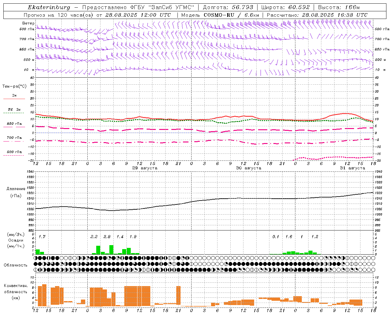The height and width of the screenshot is (313, 391).
Task: Click the dashed line sample under Td 2м
Action: (13, 113)
